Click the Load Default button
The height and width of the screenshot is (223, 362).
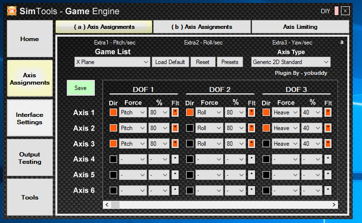tap(170, 62)
